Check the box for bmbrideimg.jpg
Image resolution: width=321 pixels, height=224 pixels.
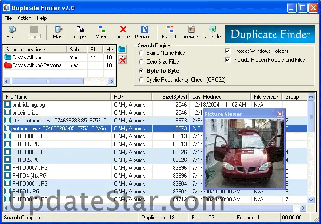click(x=7, y=104)
